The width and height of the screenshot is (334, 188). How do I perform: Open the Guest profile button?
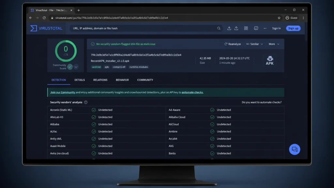[x=291, y=18]
